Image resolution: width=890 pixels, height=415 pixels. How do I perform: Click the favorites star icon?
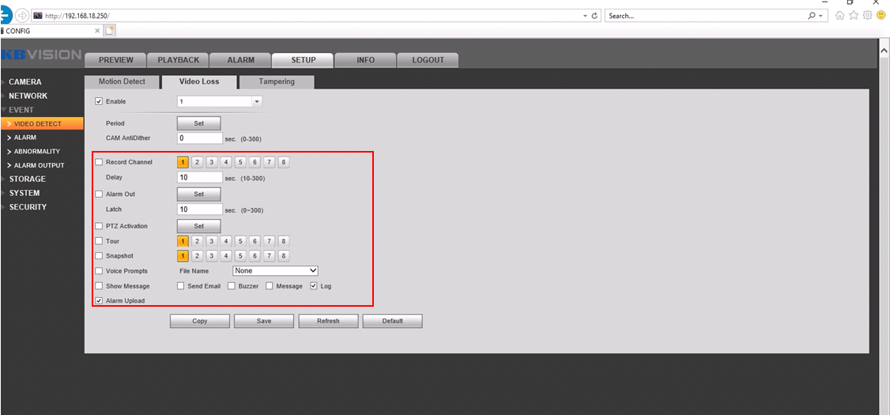tap(854, 16)
